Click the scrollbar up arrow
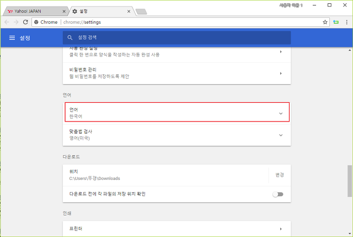Image resolution: width=353 pixels, height=237 pixels. (350, 50)
